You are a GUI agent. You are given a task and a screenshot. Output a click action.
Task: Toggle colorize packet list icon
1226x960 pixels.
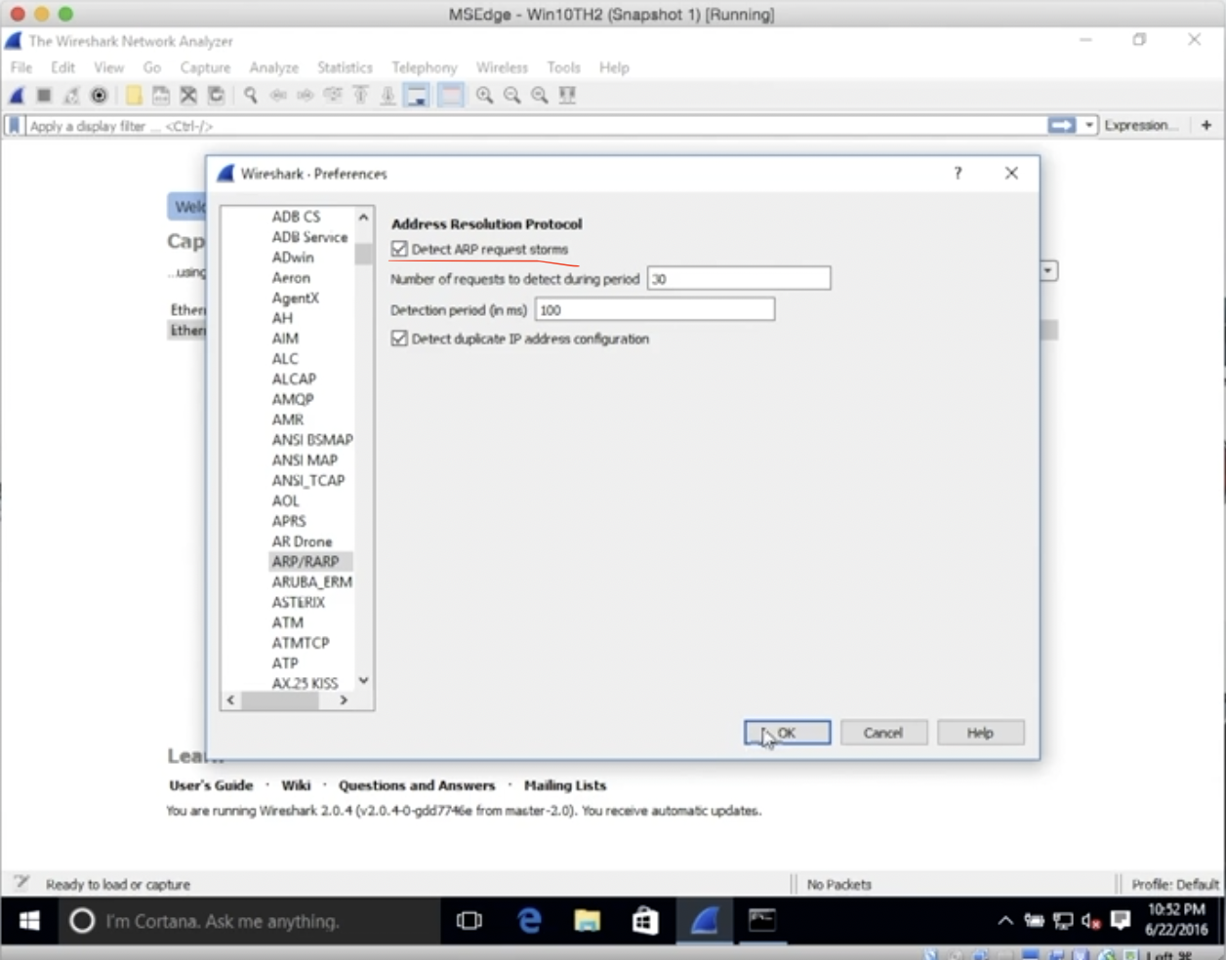click(x=450, y=96)
